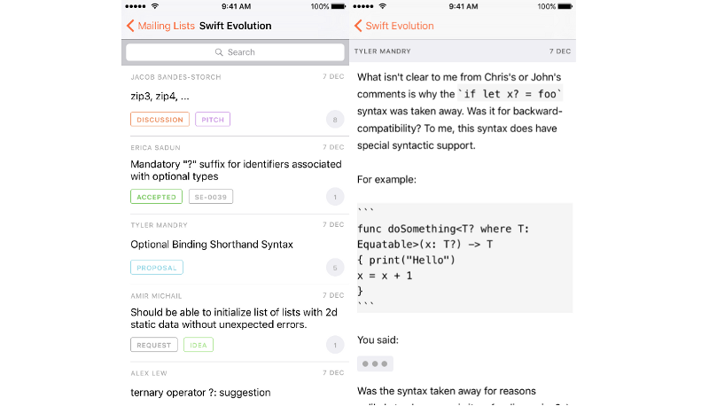Screen dimensions: 709x406
Task: Open Optional Binding Shorthand Syntax thread
Action: 211,244
